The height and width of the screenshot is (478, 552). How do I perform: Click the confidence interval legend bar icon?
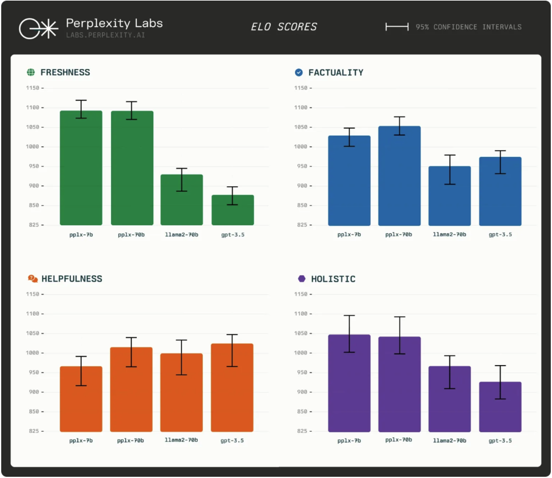pos(397,27)
